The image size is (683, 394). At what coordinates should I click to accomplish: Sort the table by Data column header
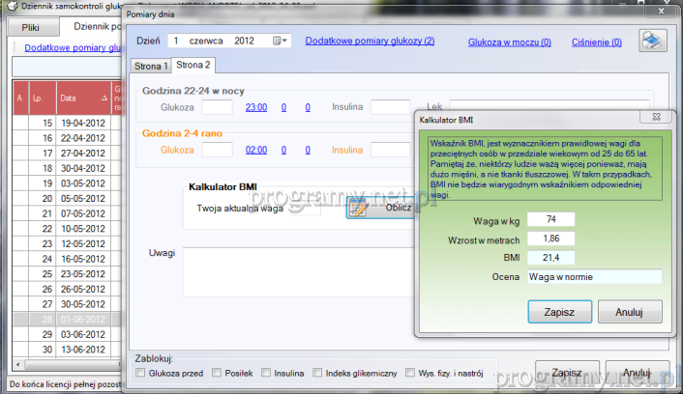(81, 98)
